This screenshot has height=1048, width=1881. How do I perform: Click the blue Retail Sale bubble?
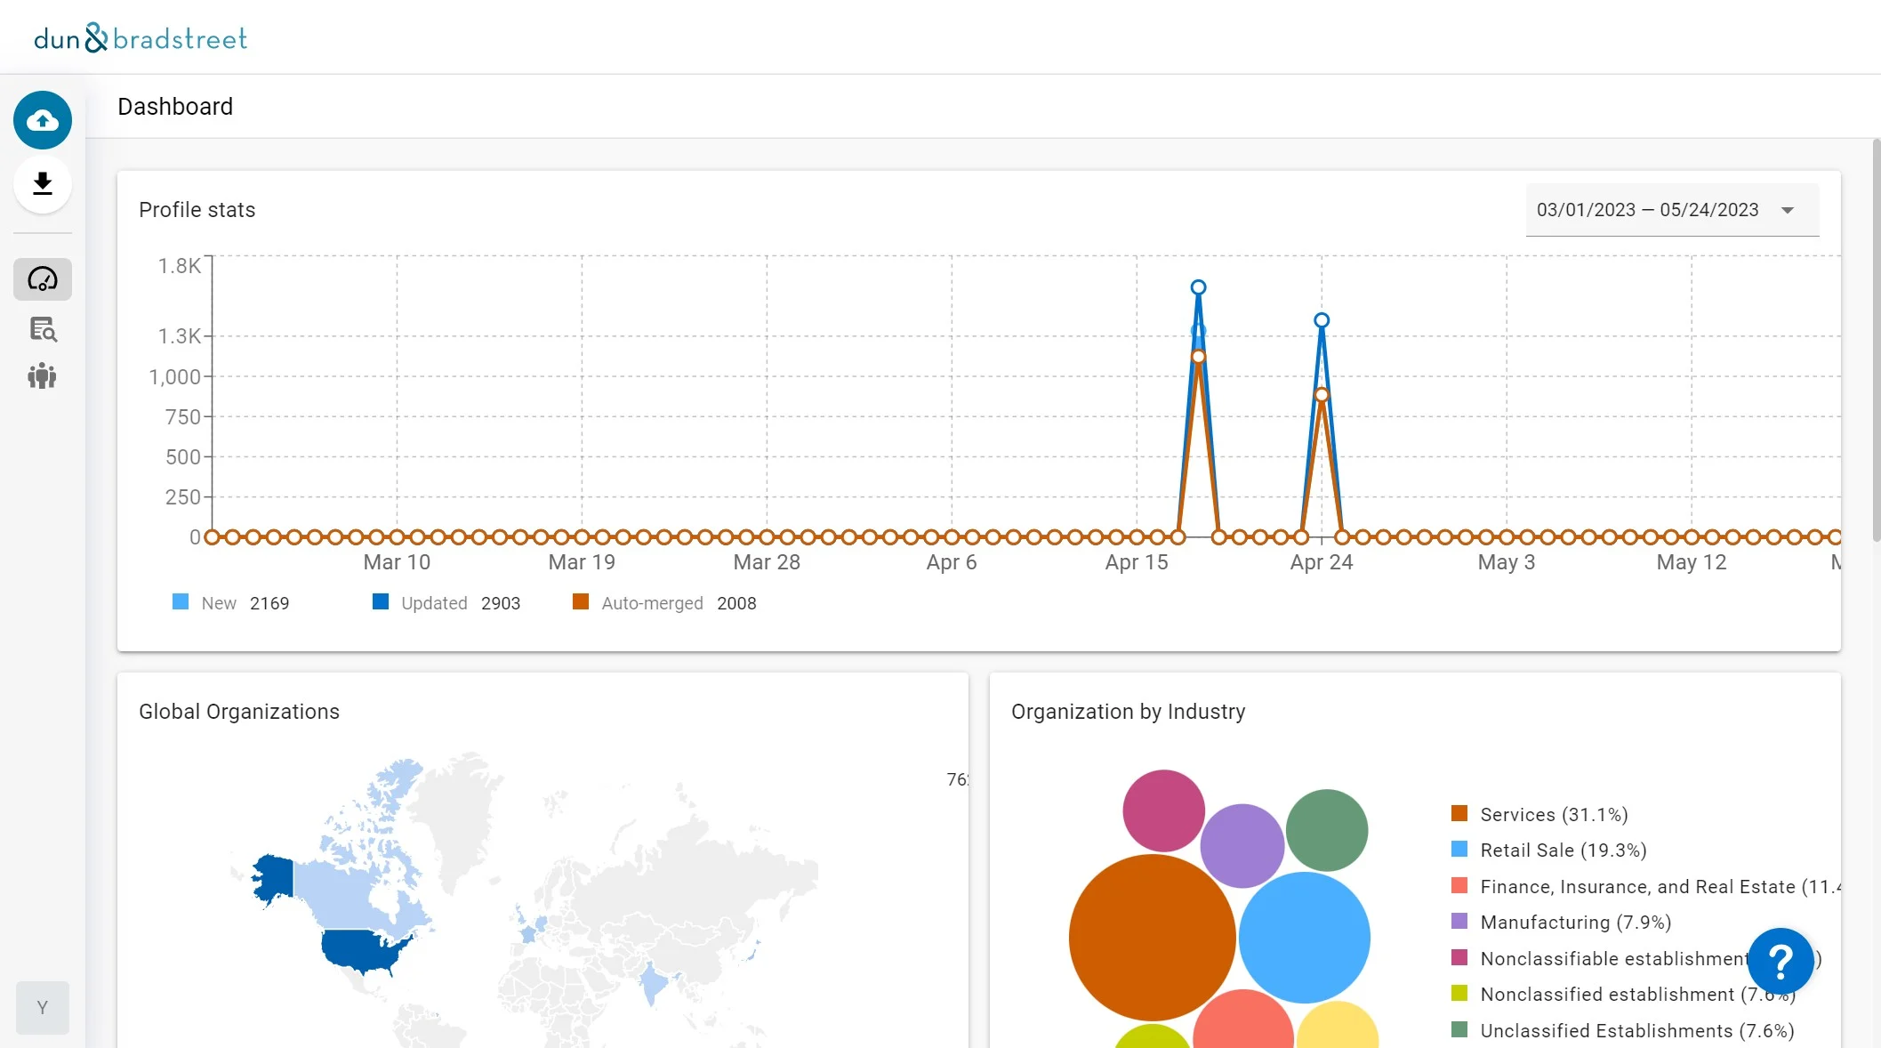tap(1304, 937)
